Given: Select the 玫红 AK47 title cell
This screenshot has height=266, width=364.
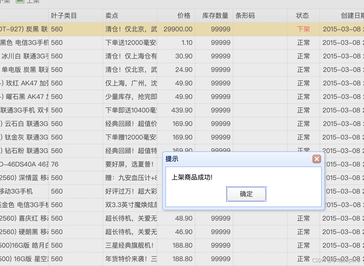Looking at the screenshot, I should tap(24, 83).
